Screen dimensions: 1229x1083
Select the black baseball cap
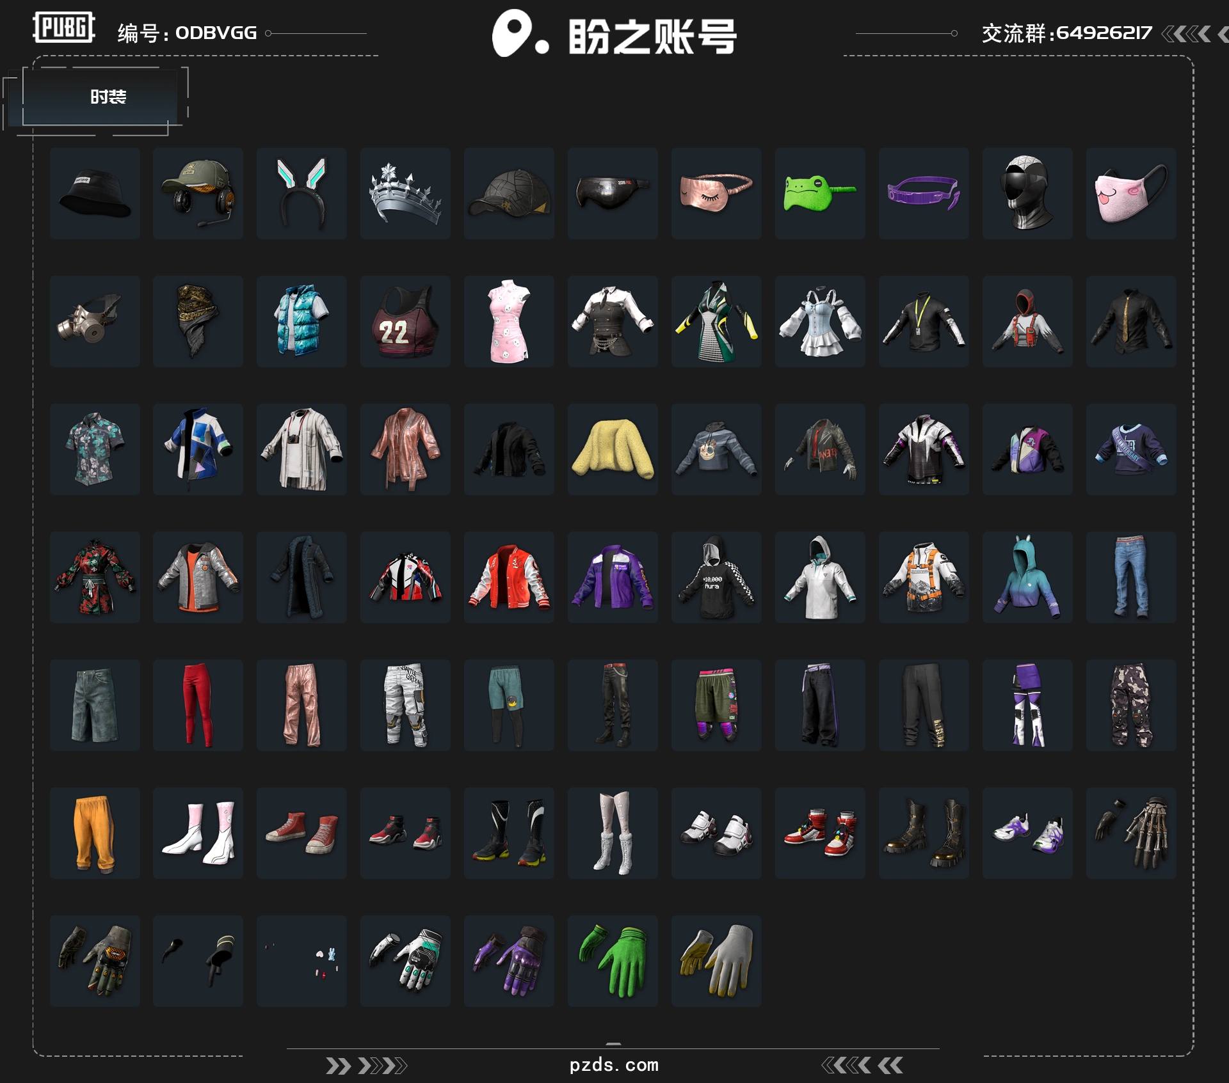tap(510, 193)
